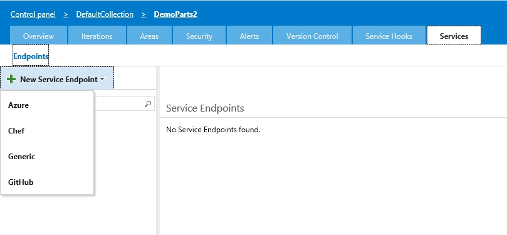Open the Areas tab
507x235 pixels.
click(149, 36)
